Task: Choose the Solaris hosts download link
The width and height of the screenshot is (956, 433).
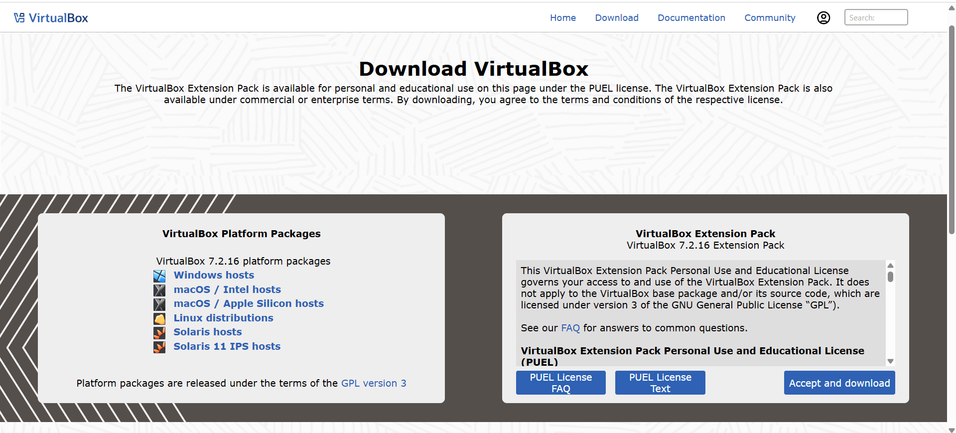Action: click(208, 332)
